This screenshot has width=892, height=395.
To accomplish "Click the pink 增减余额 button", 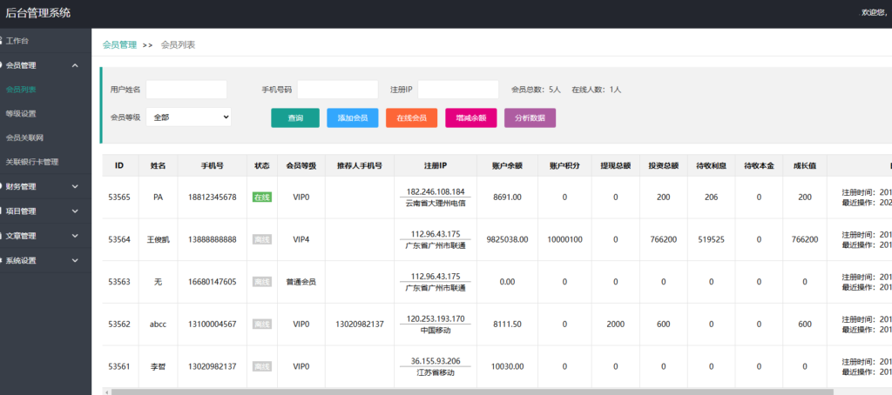I will pos(470,117).
